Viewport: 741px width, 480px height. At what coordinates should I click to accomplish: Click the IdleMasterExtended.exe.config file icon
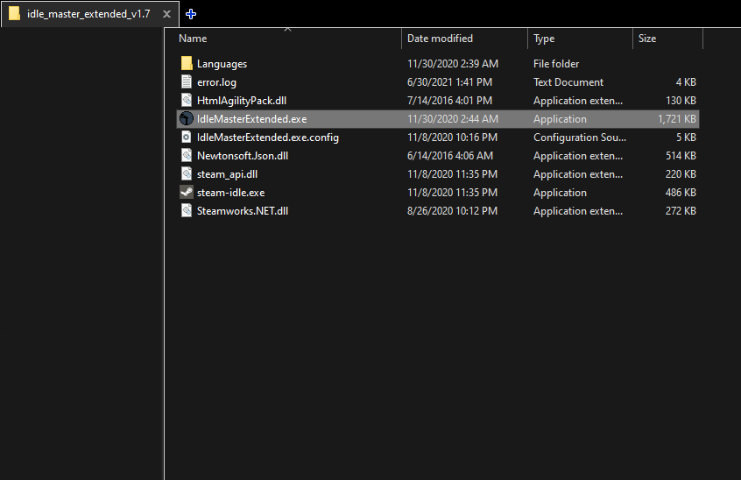click(x=187, y=138)
